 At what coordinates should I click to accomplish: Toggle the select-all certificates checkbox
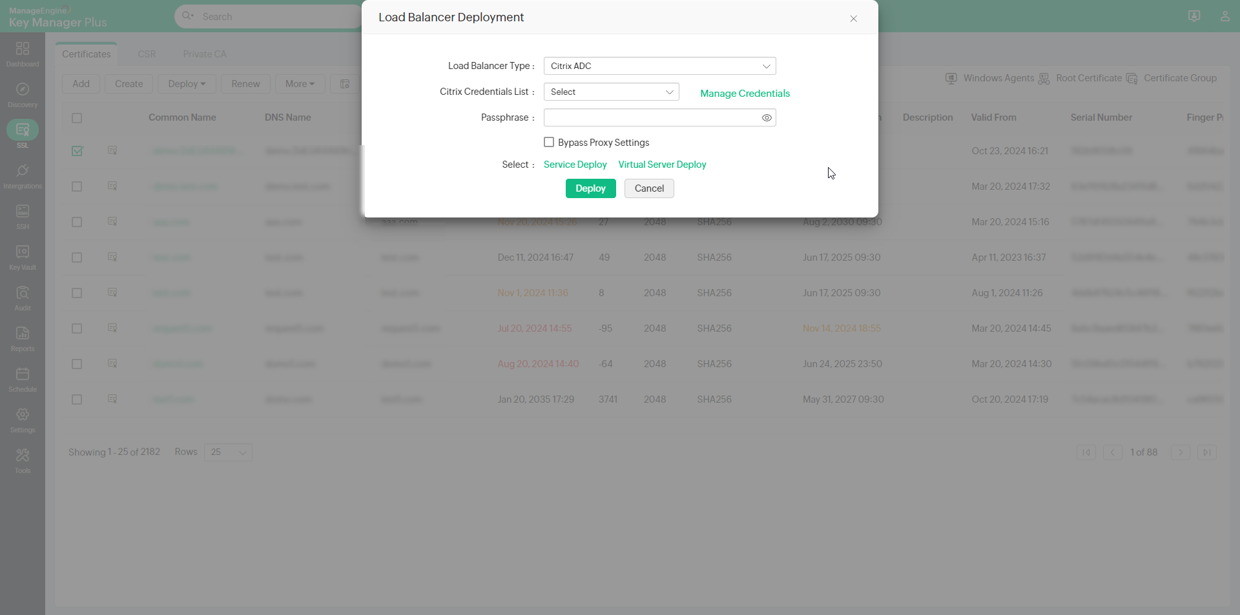(x=77, y=118)
